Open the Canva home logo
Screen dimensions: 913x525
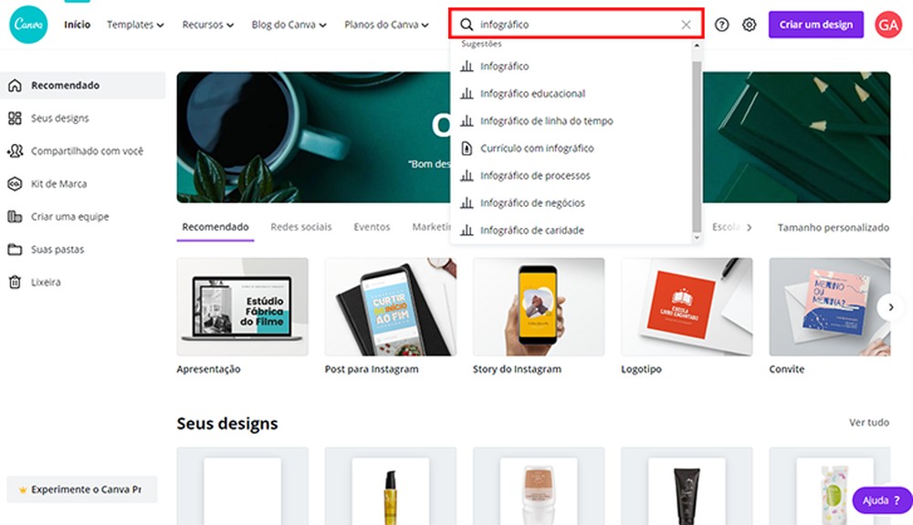coord(27,25)
